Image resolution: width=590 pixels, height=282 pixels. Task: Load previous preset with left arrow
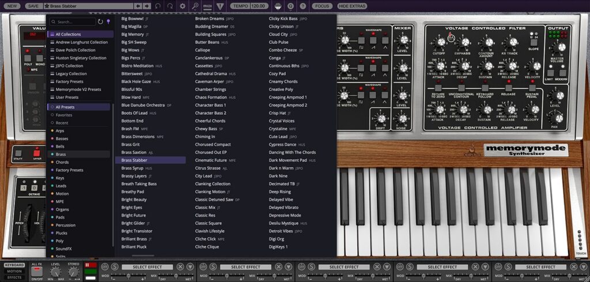(x=138, y=6)
